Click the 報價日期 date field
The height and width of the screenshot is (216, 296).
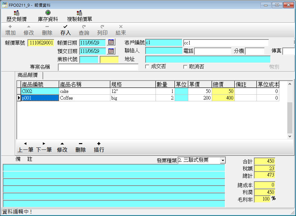pos(93,43)
